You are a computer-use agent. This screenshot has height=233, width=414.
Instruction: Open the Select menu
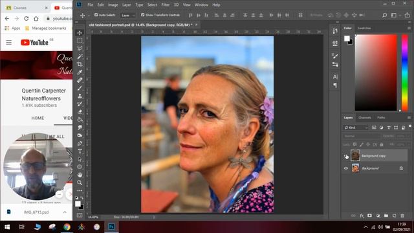click(152, 5)
